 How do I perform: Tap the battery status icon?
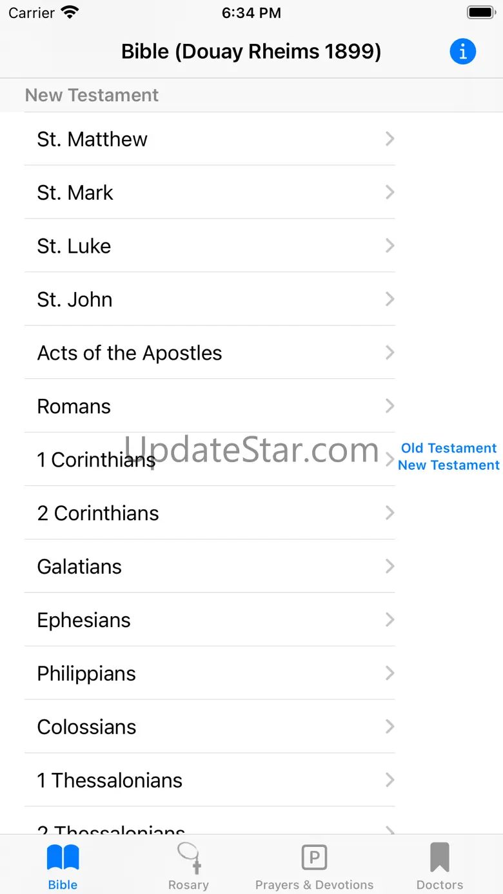(x=480, y=13)
